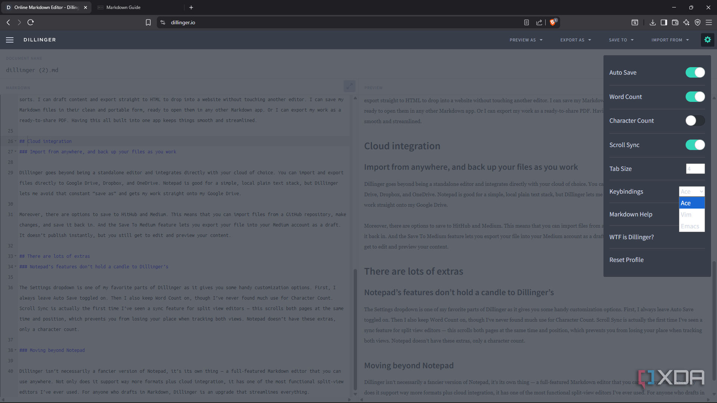Open the Dillinger hamburger sidebar menu
The width and height of the screenshot is (717, 403).
tap(10, 40)
